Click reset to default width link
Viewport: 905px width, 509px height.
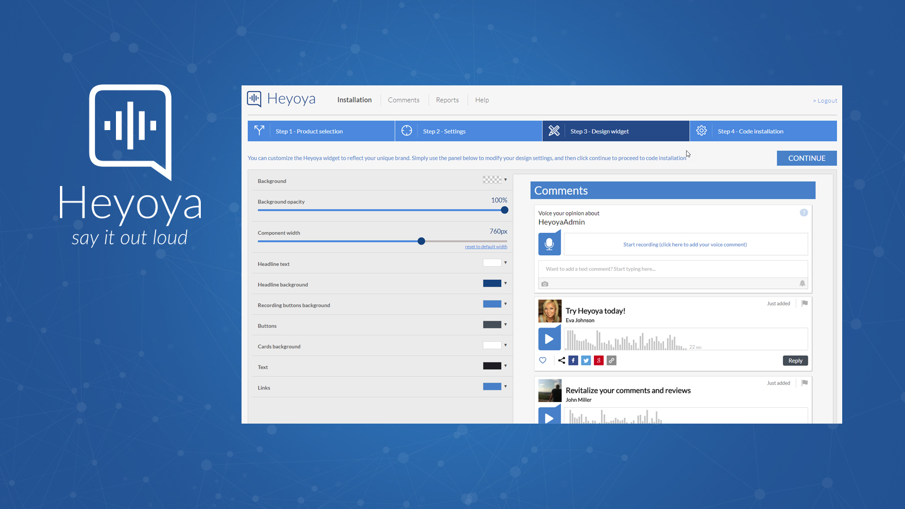pos(486,247)
